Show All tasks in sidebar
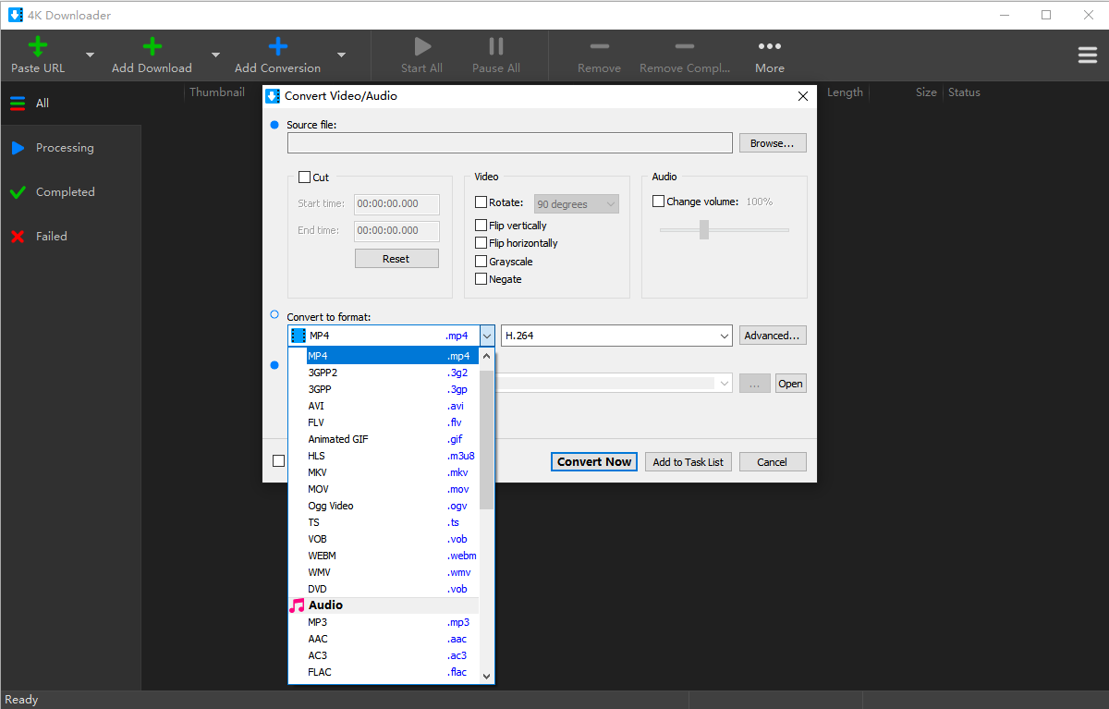Screen dimensions: 1109x709 coord(70,104)
